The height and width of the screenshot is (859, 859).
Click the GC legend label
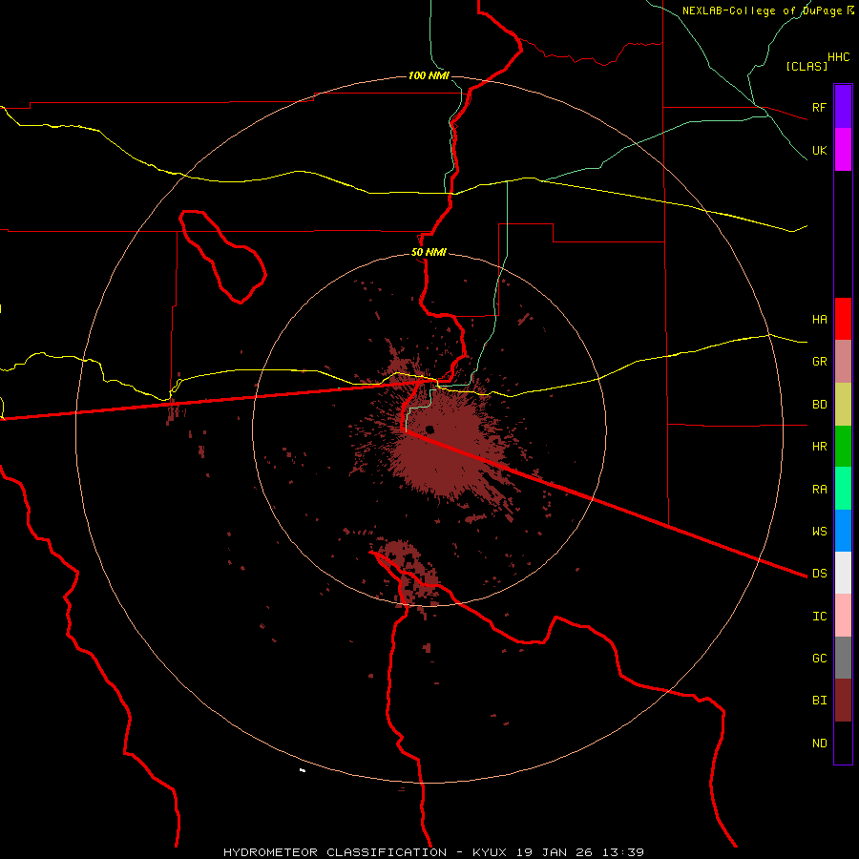(819, 658)
